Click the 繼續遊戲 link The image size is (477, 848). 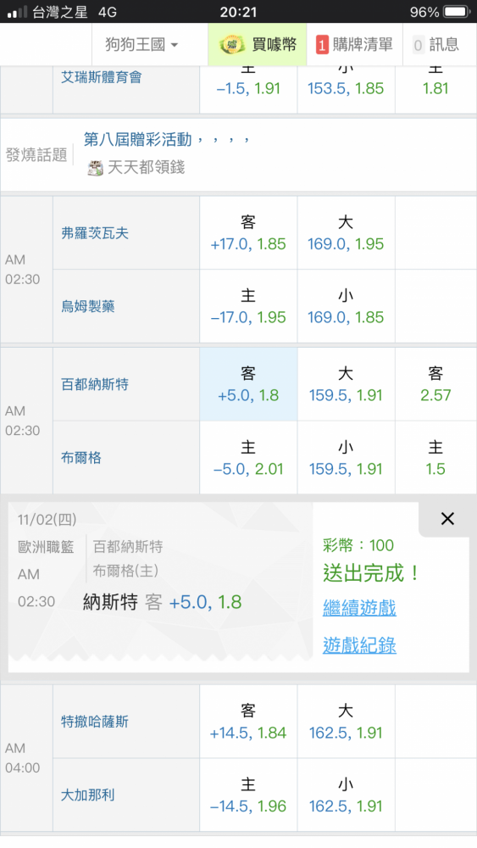coord(359,608)
